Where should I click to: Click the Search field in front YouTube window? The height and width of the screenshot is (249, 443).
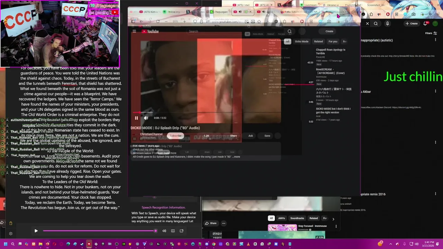click(235, 31)
